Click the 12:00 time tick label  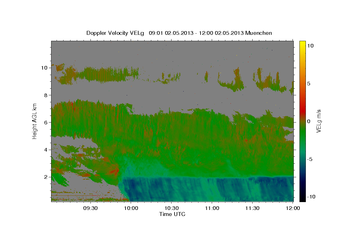click(293, 208)
